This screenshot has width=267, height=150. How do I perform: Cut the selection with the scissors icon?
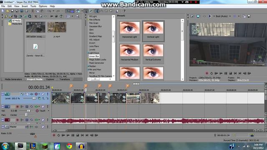33,11
